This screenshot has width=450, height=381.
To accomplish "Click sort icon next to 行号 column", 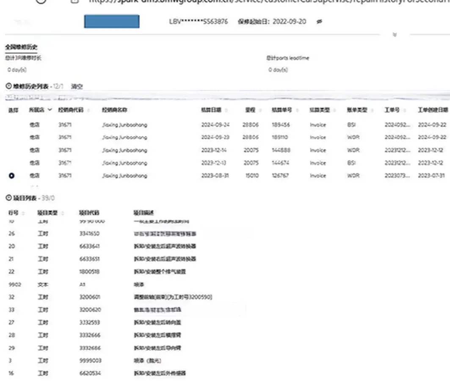I will (x=23, y=213).
